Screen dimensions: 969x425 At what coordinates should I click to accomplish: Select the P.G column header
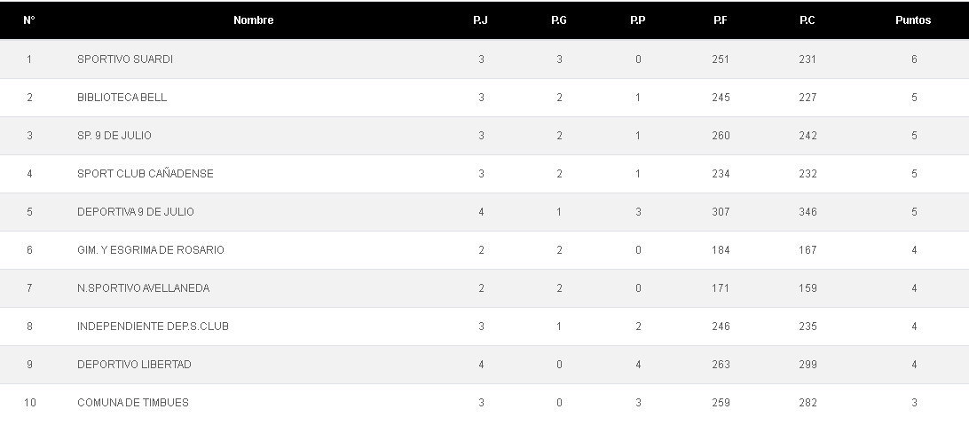coord(559,20)
